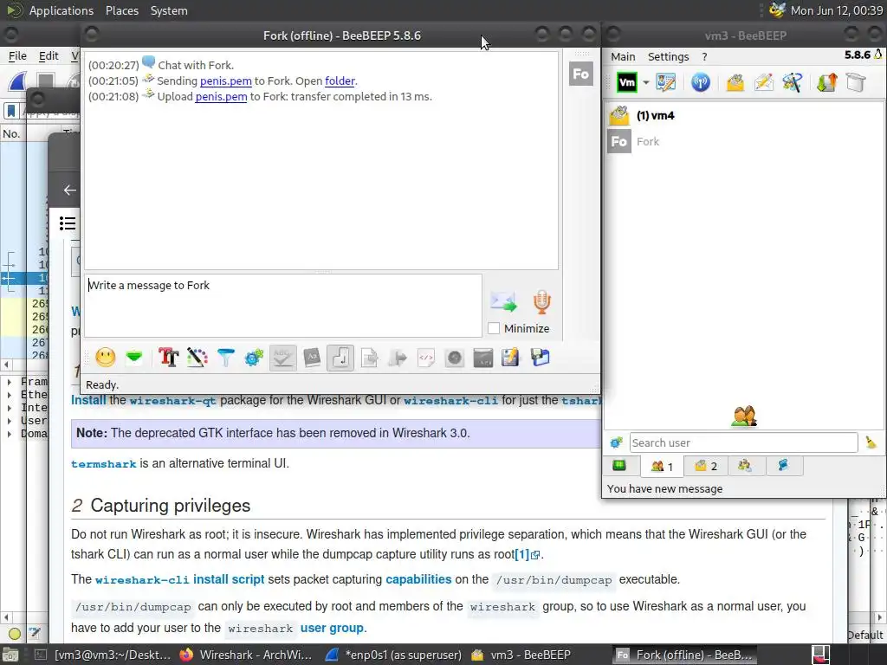This screenshot has height=665, width=887.
Task: Click the white recycle bin icon
Action: coord(856,82)
